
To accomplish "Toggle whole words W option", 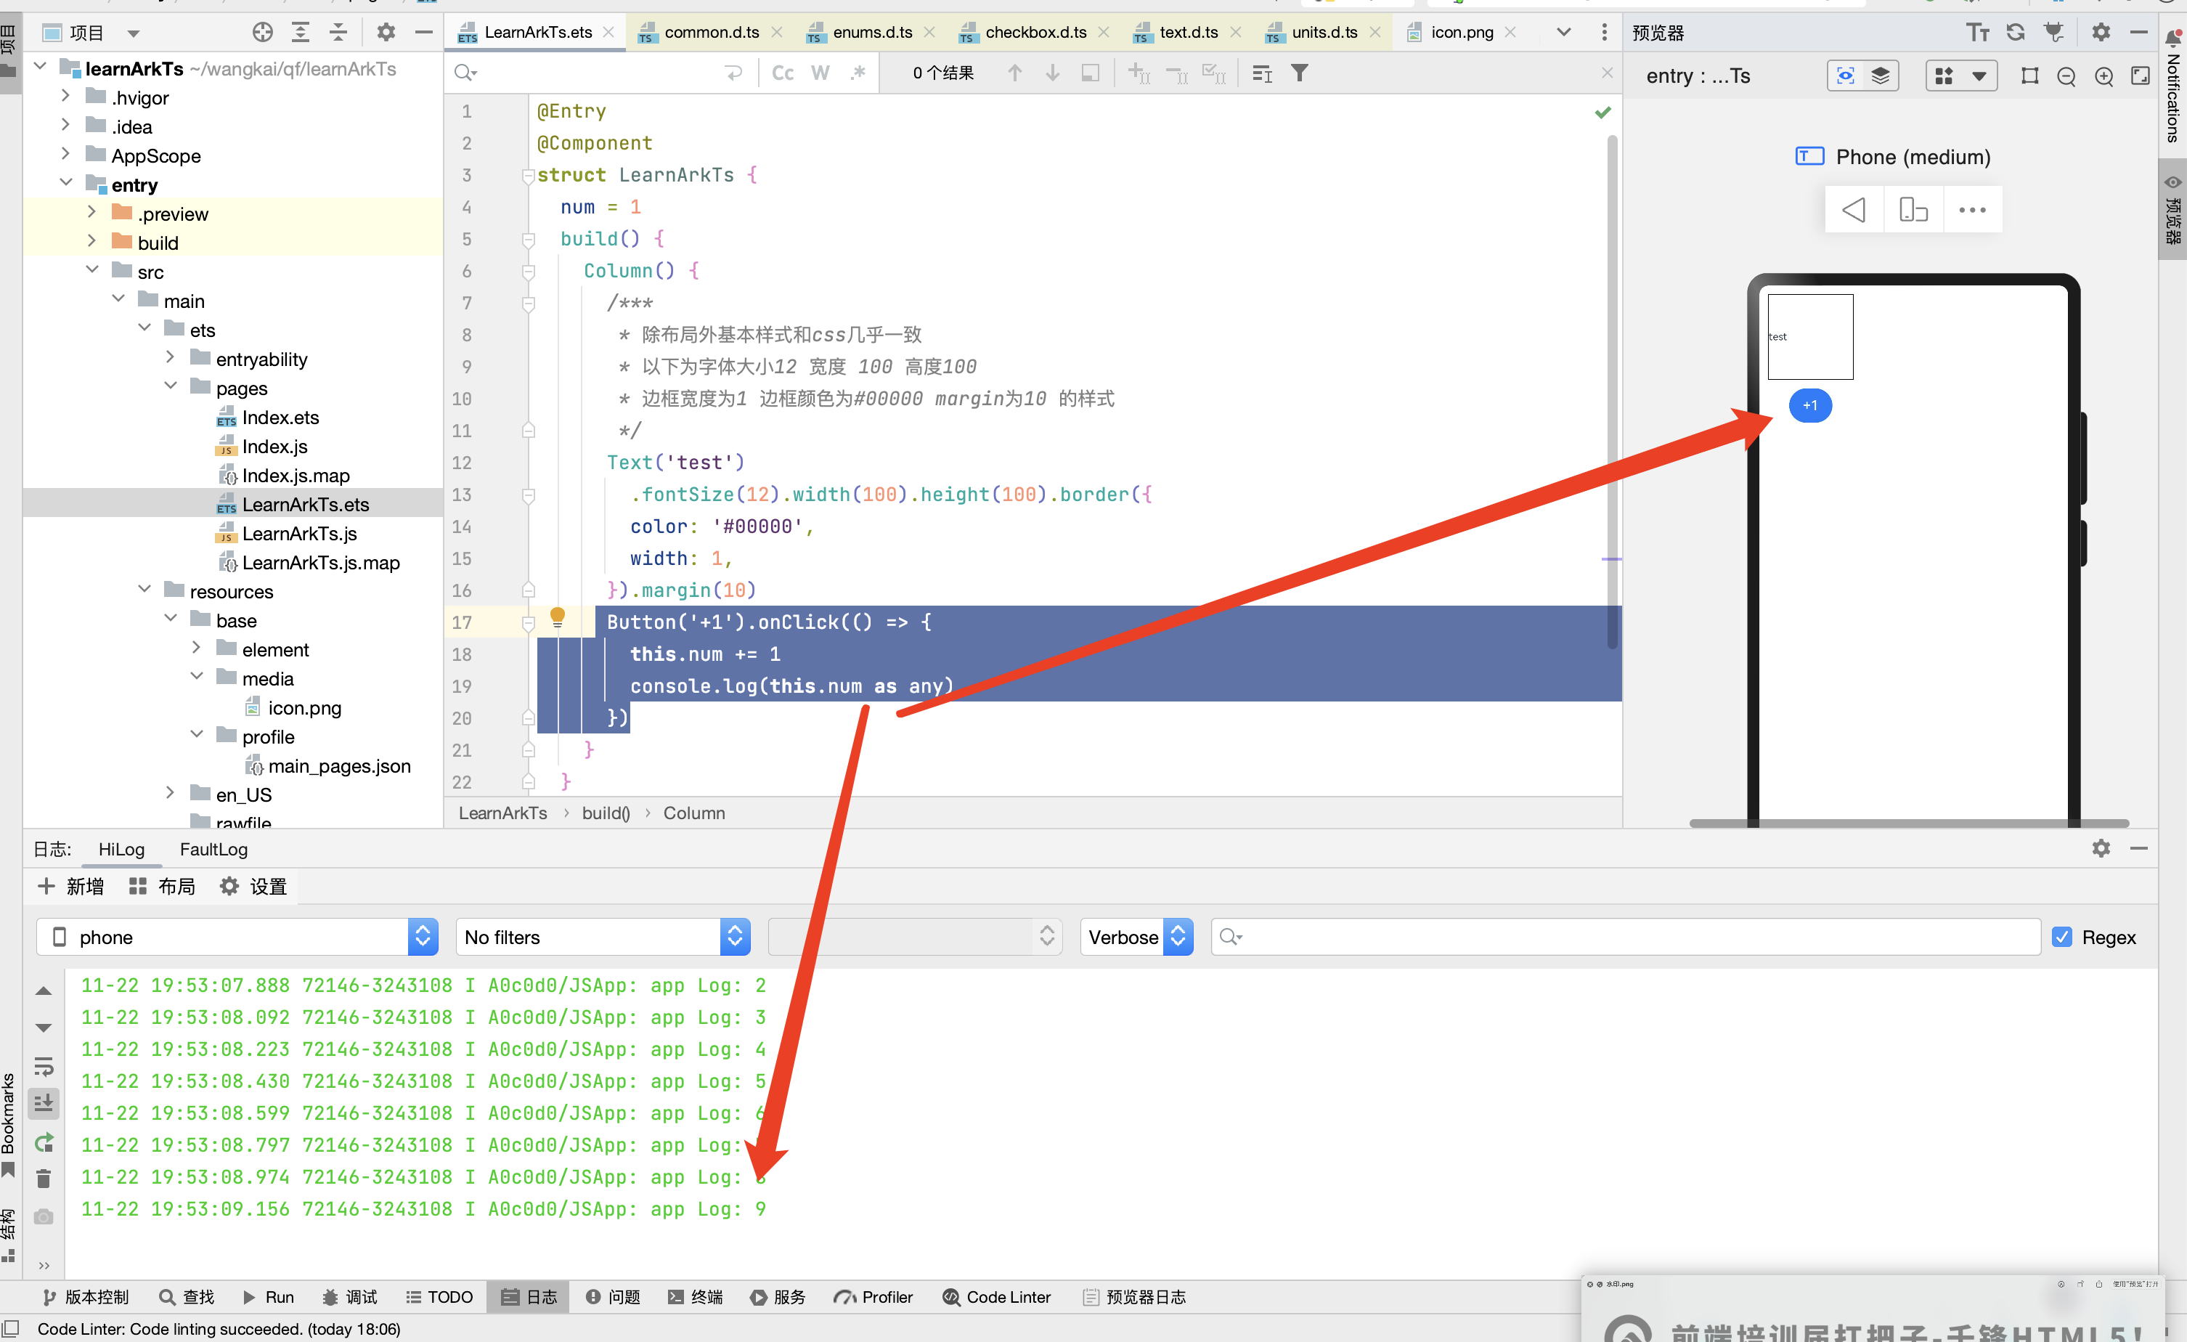I will [819, 73].
